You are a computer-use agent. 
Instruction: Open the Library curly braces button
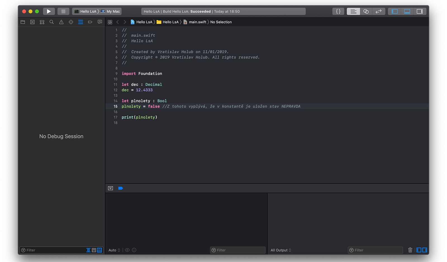coord(338,11)
